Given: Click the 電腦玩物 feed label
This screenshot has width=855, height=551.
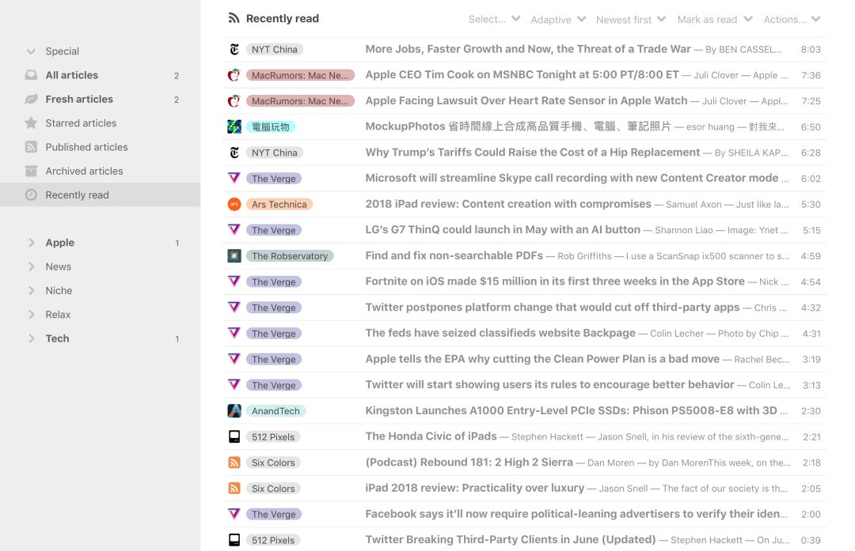Looking at the screenshot, I should tap(271, 126).
